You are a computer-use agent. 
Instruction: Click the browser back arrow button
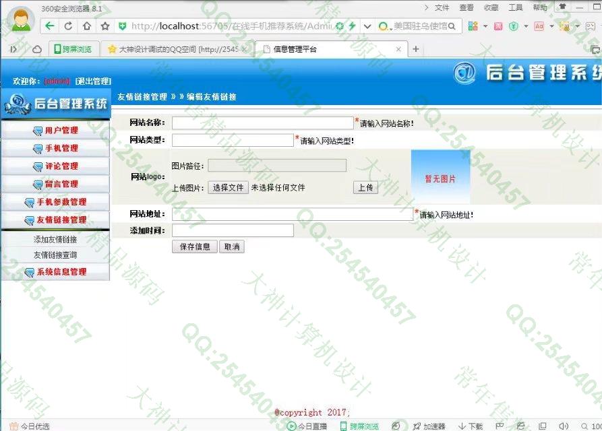[50, 26]
